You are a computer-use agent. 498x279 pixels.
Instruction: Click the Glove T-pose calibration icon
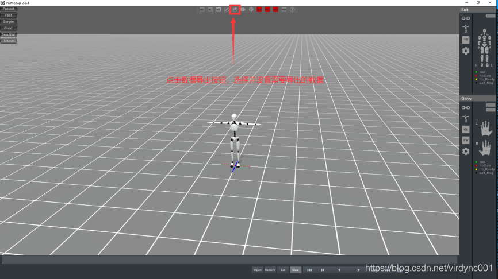click(466, 119)
